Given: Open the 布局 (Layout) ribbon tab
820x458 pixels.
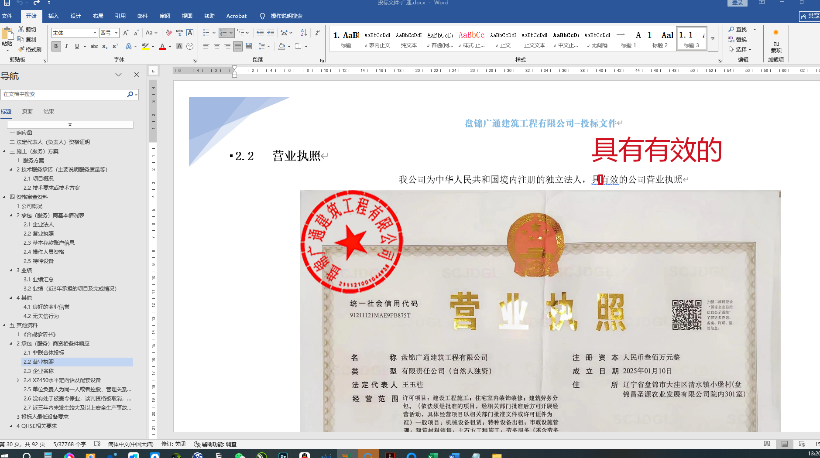Looking at the screenshot, I should click(98, 16).
